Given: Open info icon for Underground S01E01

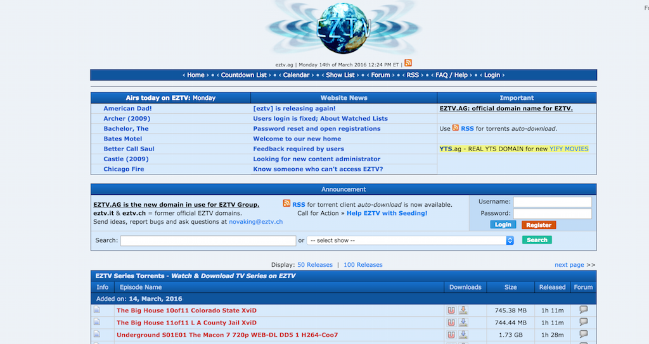Looking at the screenshot, I should 97,334.
